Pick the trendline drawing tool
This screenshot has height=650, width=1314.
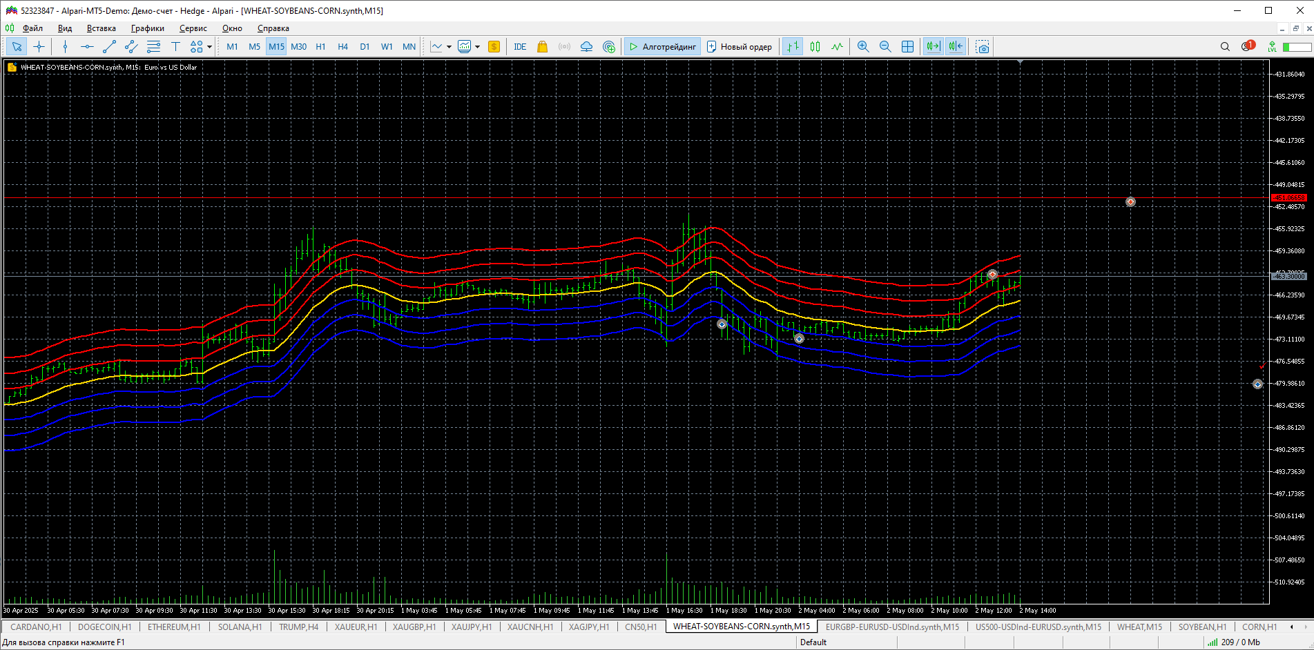point(109,47)
